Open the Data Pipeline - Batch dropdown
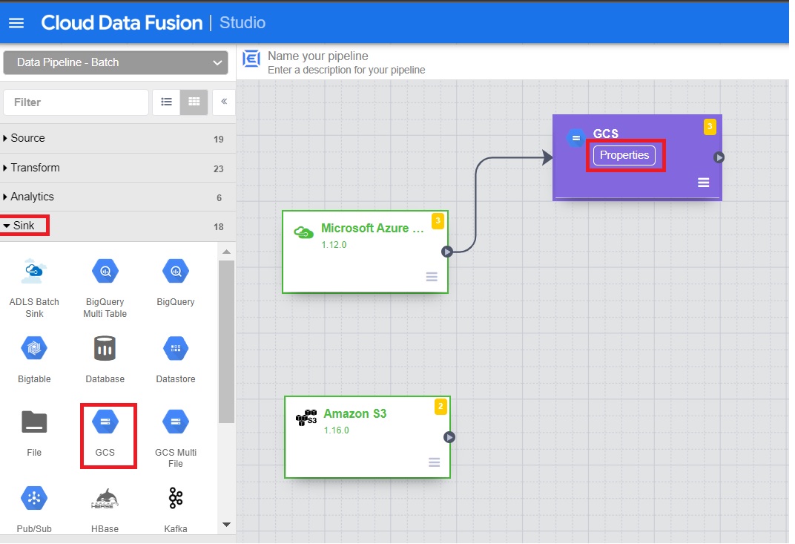The image size is (795, 544). [116, 62]
